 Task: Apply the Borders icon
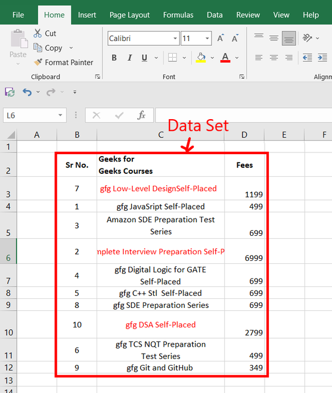172,58
